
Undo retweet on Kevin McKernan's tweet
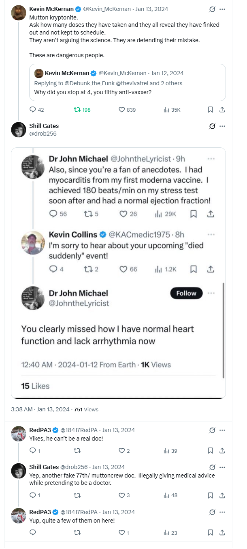click(76, 110)
